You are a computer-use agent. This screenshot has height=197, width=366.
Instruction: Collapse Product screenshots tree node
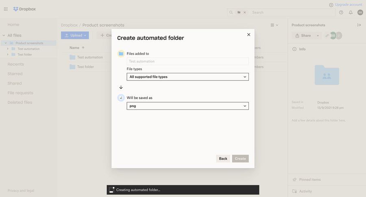[6, 43]
